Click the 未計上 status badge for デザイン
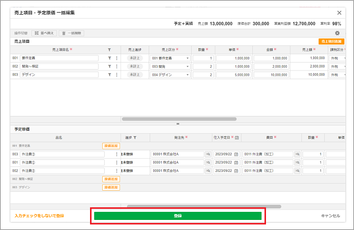The height and width of the screenshot is (230, 354). (135, 75)
